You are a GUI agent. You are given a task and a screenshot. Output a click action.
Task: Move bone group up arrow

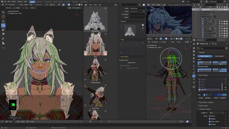tap(226, 87)
